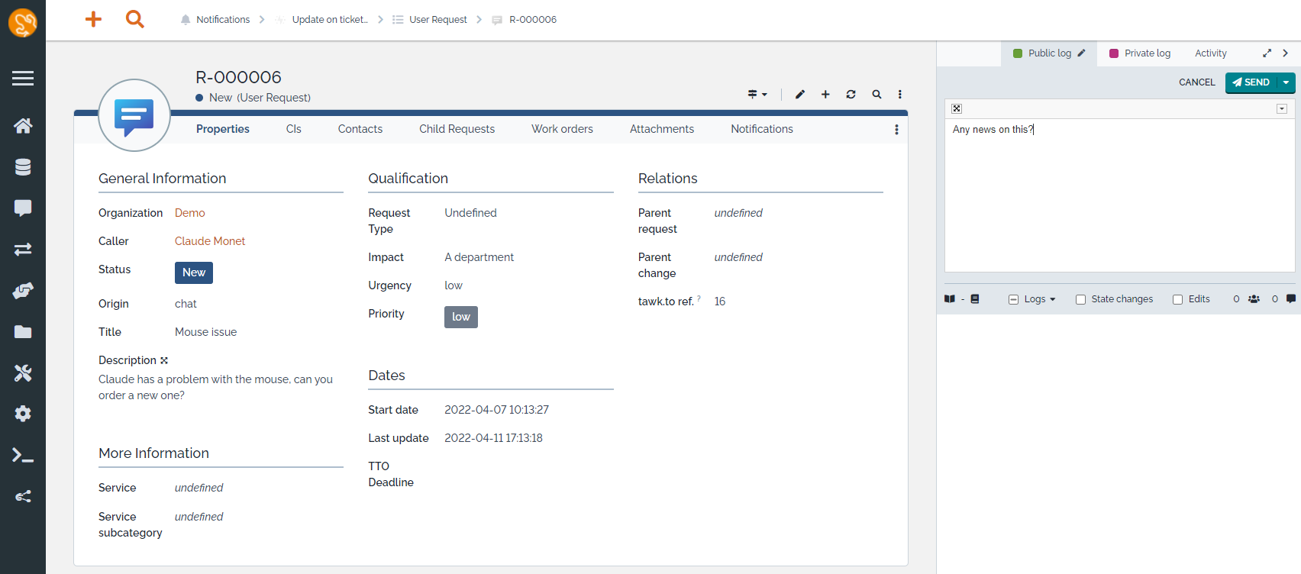1301x574 pixels.
Task: Open the wrench tools icon in sidebar
Action: click(23, 373)
